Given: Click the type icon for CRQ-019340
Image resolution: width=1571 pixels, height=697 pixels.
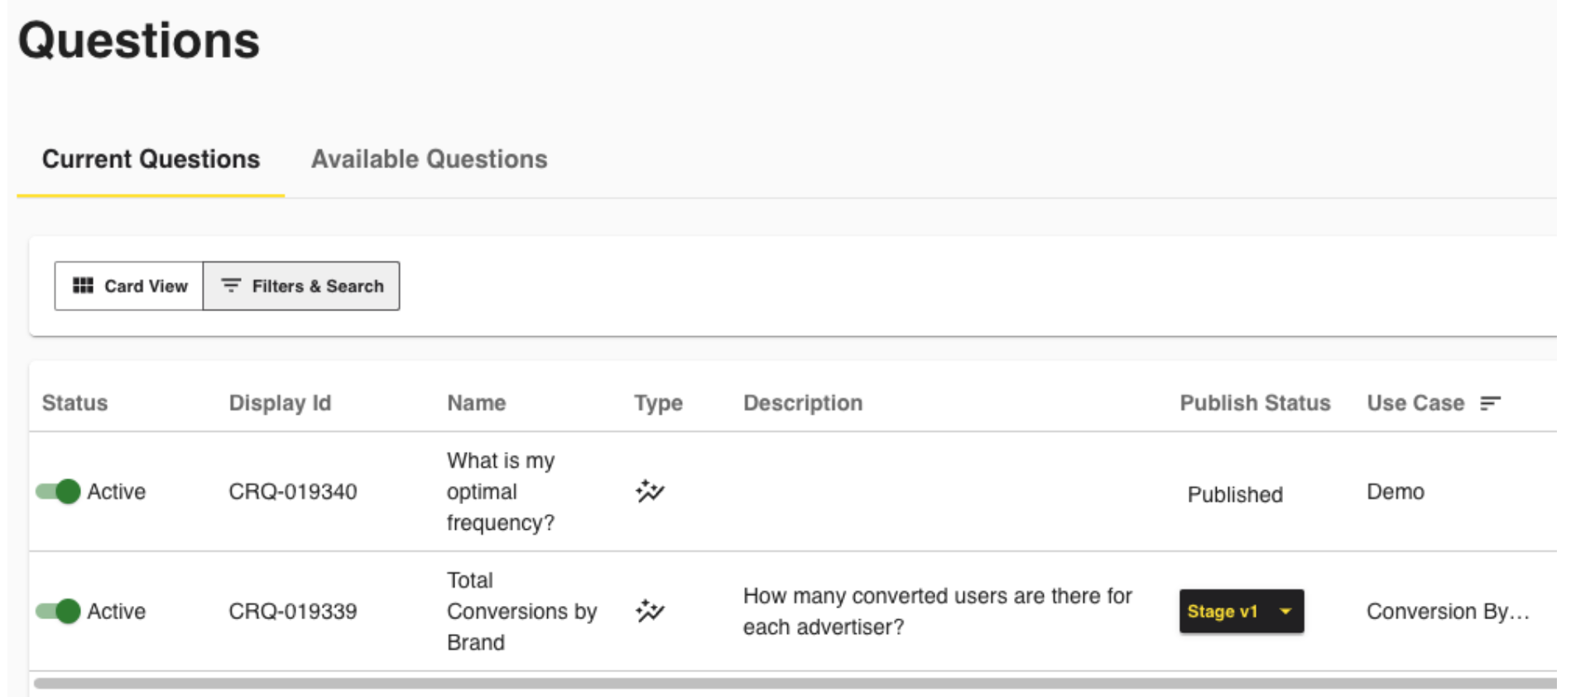Looking at the screenshot, I should tap(650, 492).
